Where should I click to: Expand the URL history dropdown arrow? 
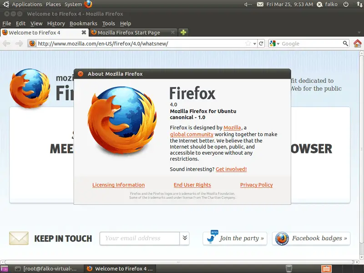[255, 44]
